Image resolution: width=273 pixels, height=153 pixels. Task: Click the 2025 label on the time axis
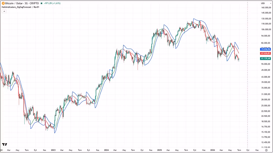(160, 150)
